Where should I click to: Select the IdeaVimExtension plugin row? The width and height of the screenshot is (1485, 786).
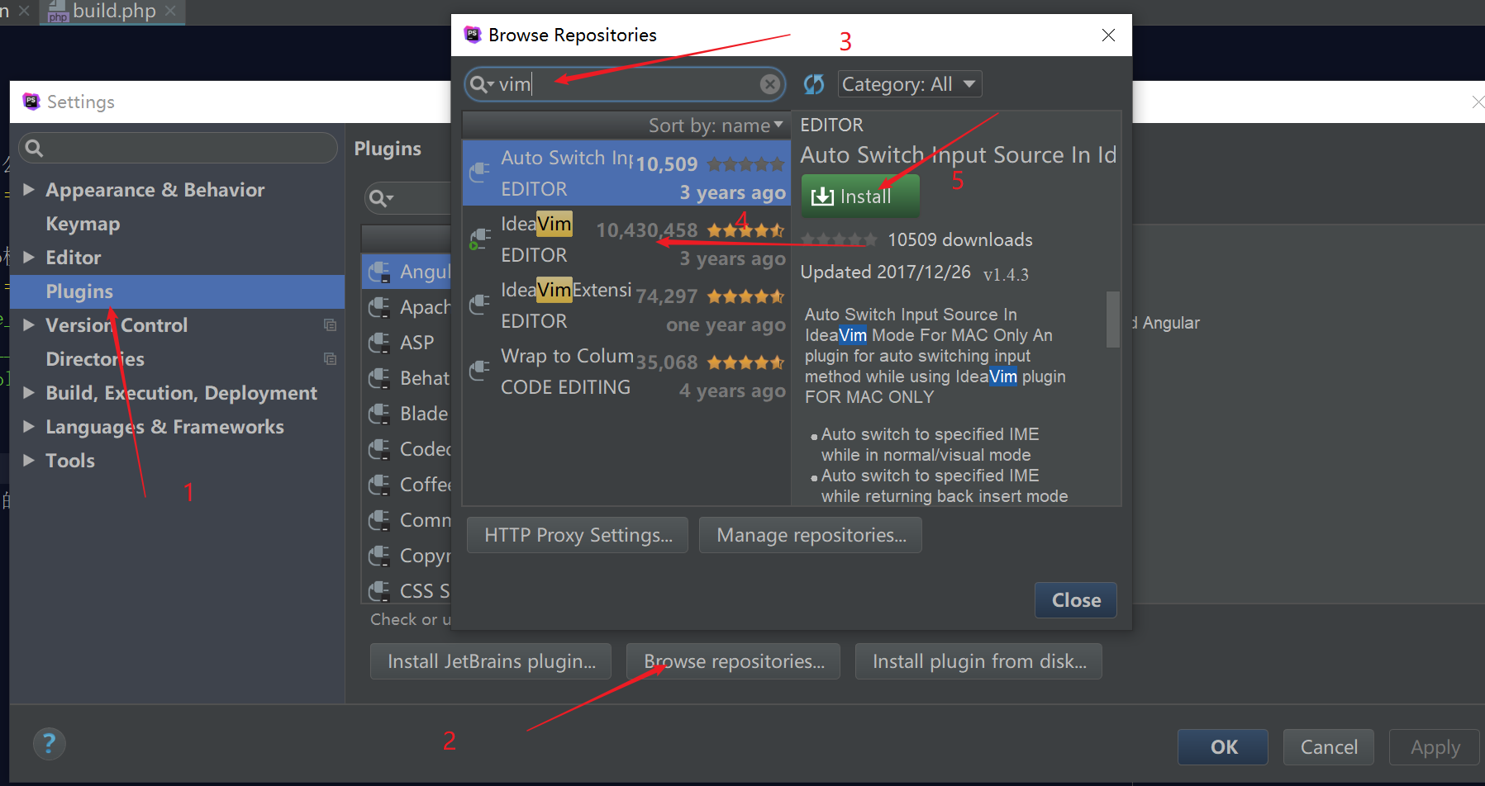tap(626, 305)
